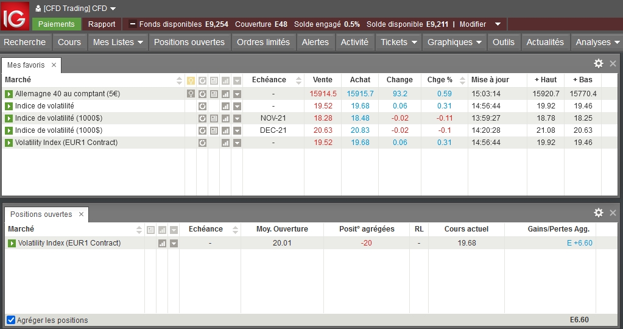Click the Vente price 15914.5

point(323,94)
